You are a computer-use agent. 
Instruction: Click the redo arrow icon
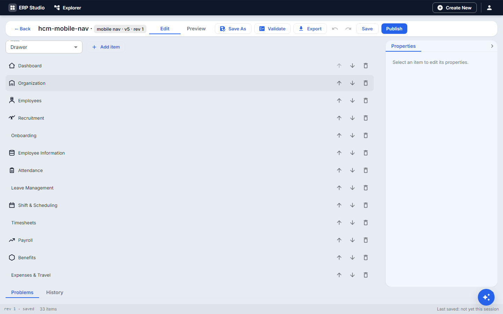pos(348,29)
